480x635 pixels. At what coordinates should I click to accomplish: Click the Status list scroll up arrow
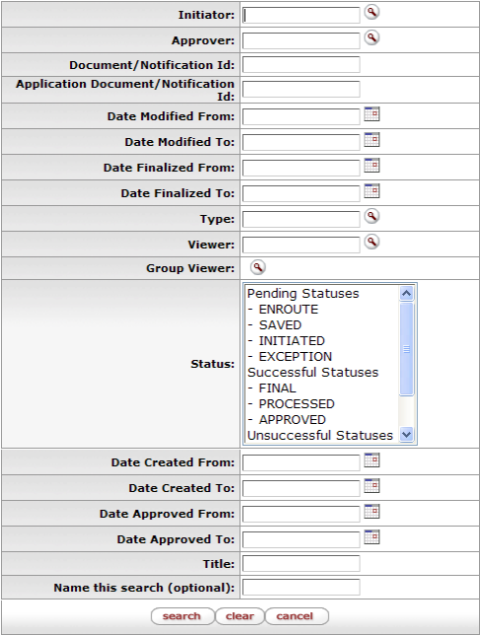(x=406, y=293)
